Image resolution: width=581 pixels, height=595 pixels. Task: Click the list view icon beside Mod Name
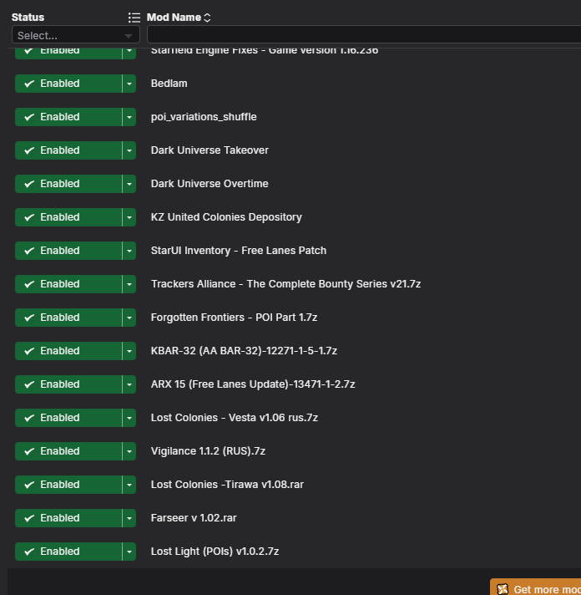click(134, 18)
